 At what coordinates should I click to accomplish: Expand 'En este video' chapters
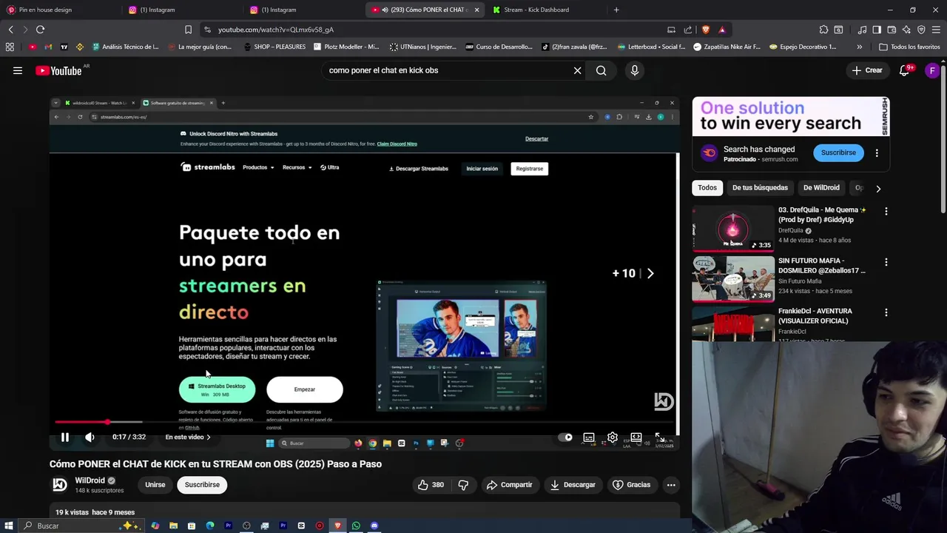click(188, 437)
